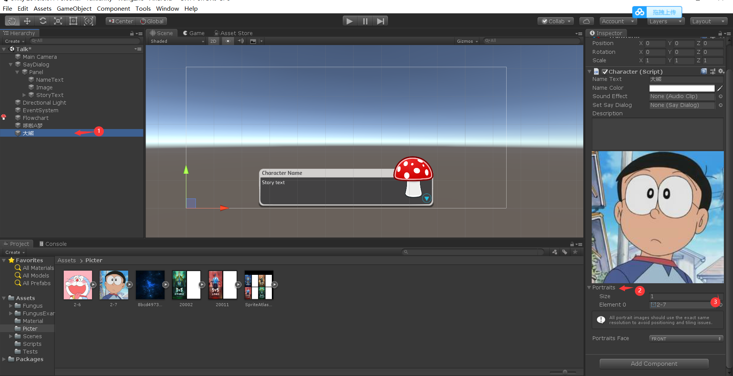The height and width of the screenshot is (376, 733).
Task: Open Gizmos dropdown
Action: pos(467,41)
